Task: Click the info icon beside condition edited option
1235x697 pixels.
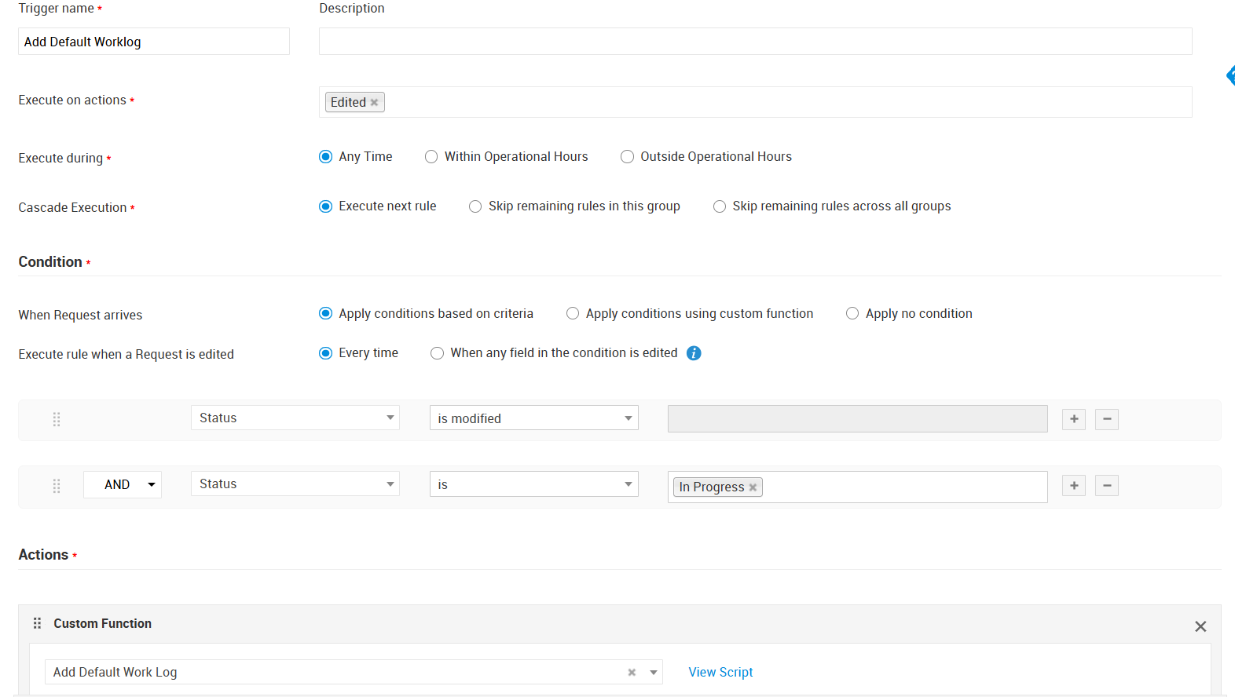Action: 694,353
